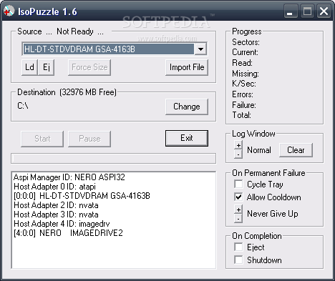Click log line 'Host Adapter 2 ID: nvata'
This screenshot has width=335, height=281.
tap(56, 205)
